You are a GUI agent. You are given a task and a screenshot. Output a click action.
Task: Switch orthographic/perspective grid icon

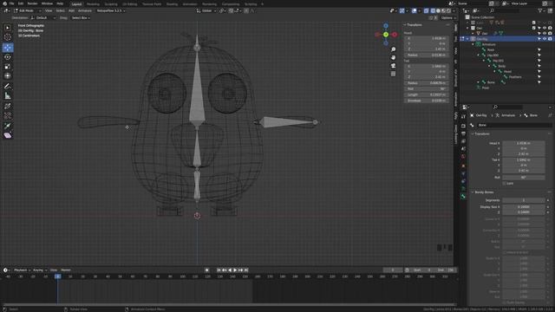click(393, 74)
